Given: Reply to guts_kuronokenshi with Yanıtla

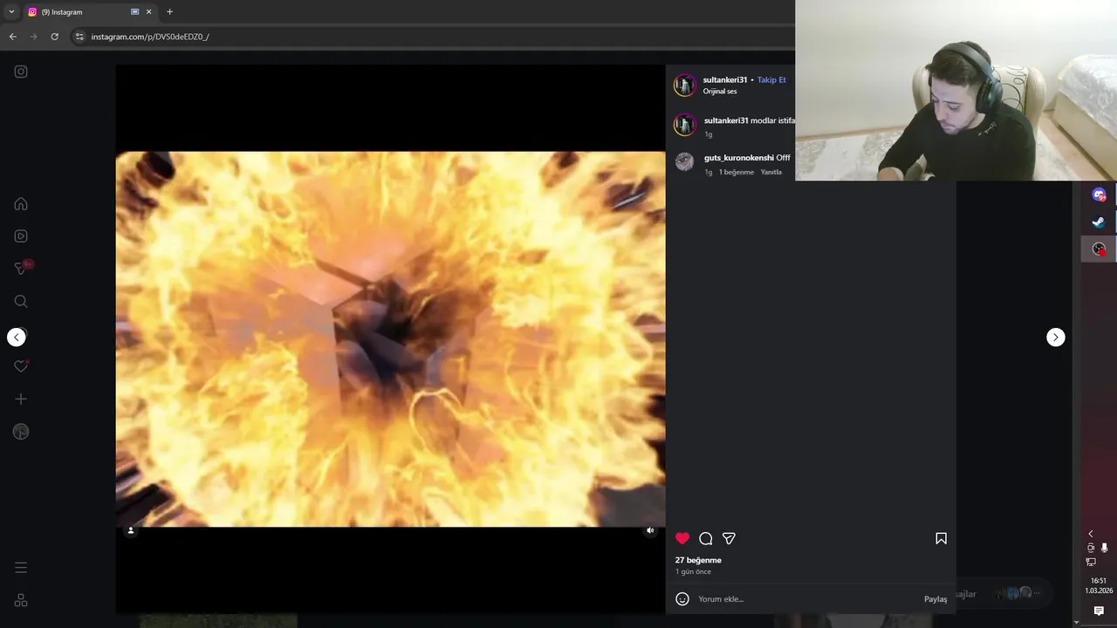Looking at the screenshot, I should tap(771, 172).
